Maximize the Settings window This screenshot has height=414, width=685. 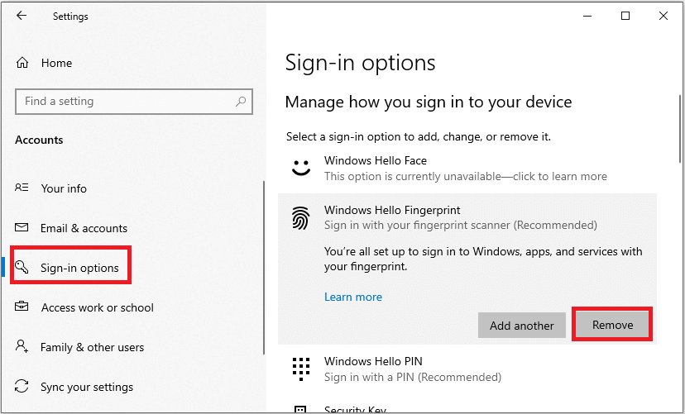[x=625, y=17]
